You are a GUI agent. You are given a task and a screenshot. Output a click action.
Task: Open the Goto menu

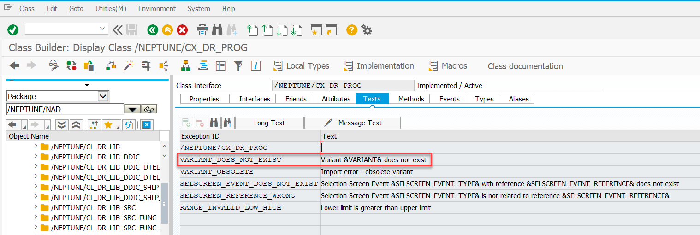tap(76, 9)
